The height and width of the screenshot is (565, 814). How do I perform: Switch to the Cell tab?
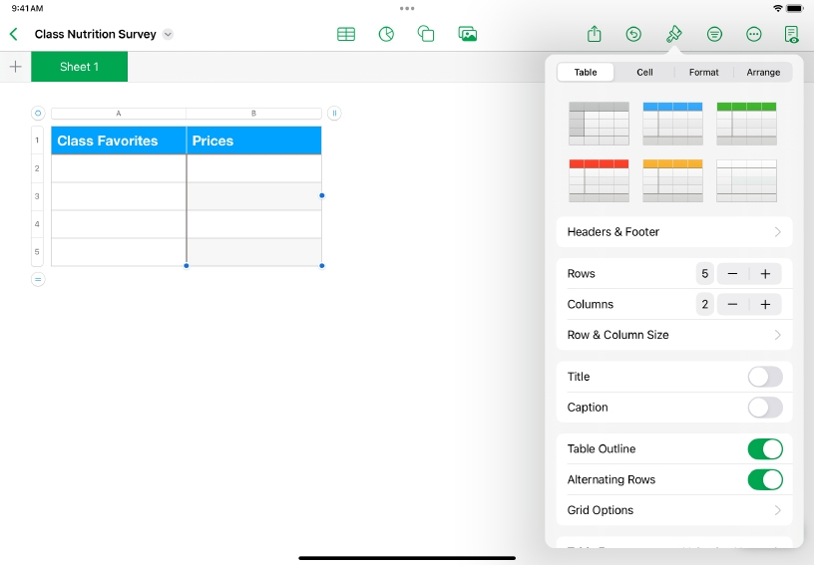tap(644, 72)
